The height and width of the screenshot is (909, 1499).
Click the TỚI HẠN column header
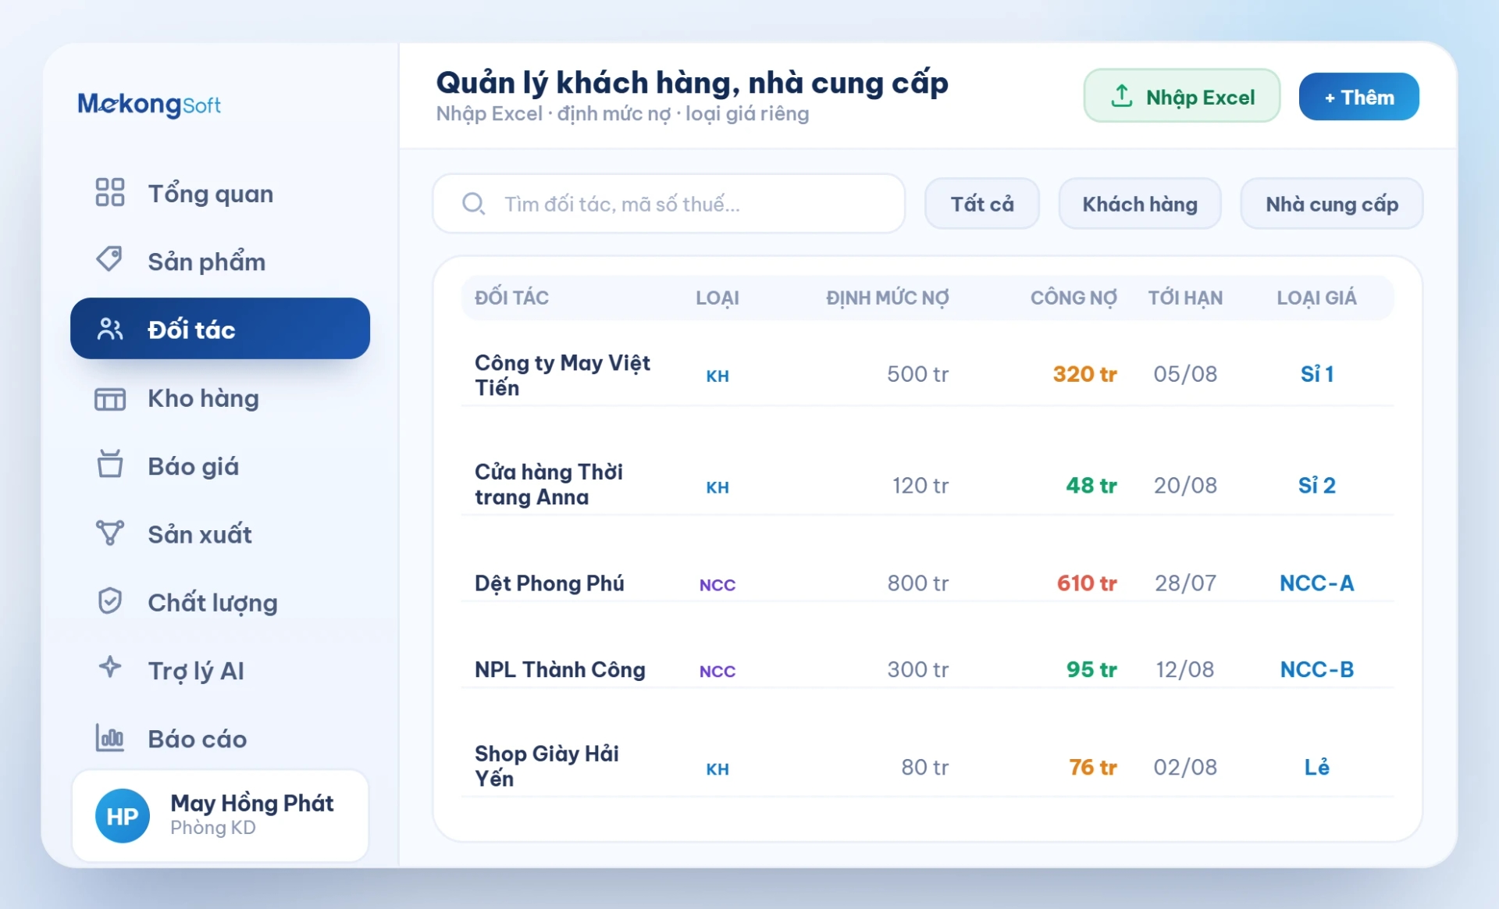[x=1185, y=298]
